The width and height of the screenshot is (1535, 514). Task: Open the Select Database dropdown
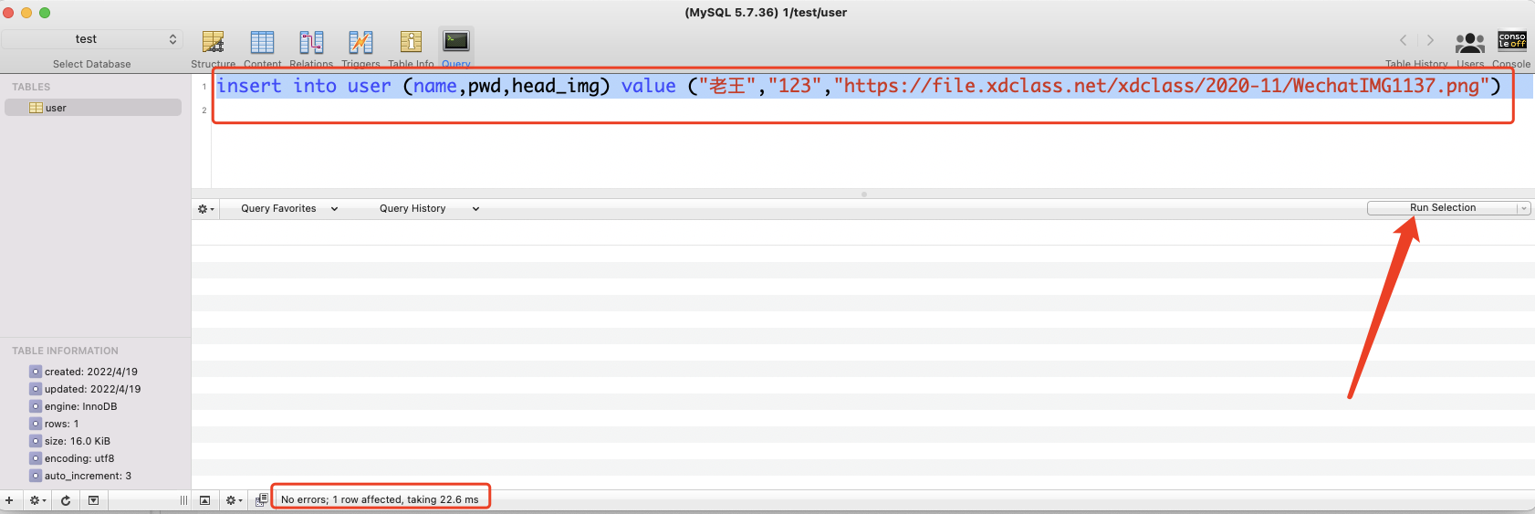92,39
